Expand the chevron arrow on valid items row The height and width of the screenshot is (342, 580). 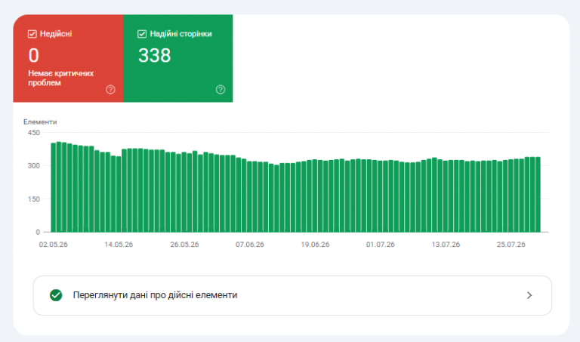(x=529, y=295)
